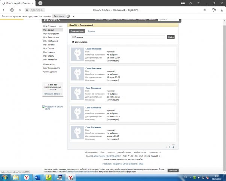Open the browser extensions icon
Screen dimensions: 226x181
[214, 10]
